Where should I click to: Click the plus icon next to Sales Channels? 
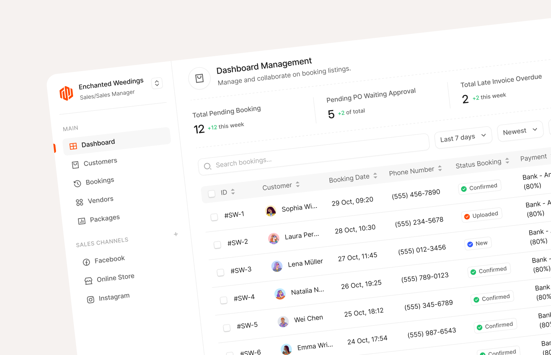(176, 234)
